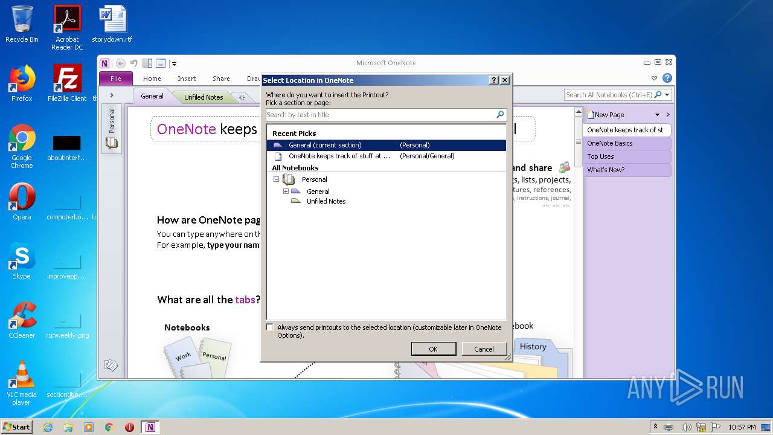This screenshot has height=435, width=773.
Task: Select VLC media player desktop shortcut
Action: pyautogui.click(x=22, y=383)
